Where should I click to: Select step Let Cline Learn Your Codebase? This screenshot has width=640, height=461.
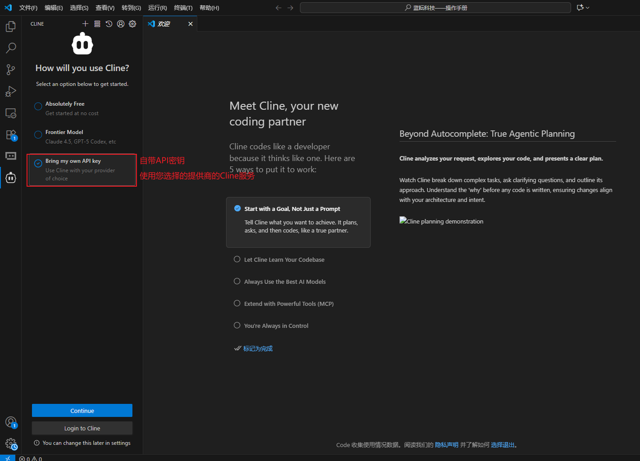298,260
